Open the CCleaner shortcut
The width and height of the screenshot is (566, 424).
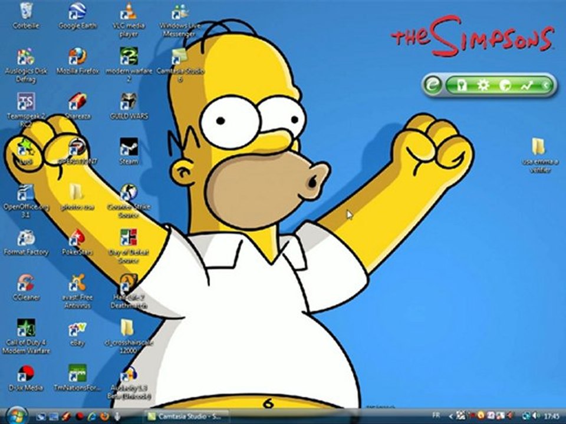[x=25, y=288]
